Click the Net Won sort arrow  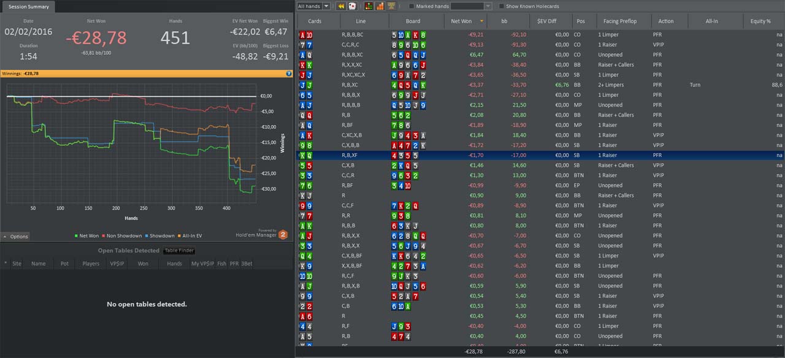click(481, 21)
